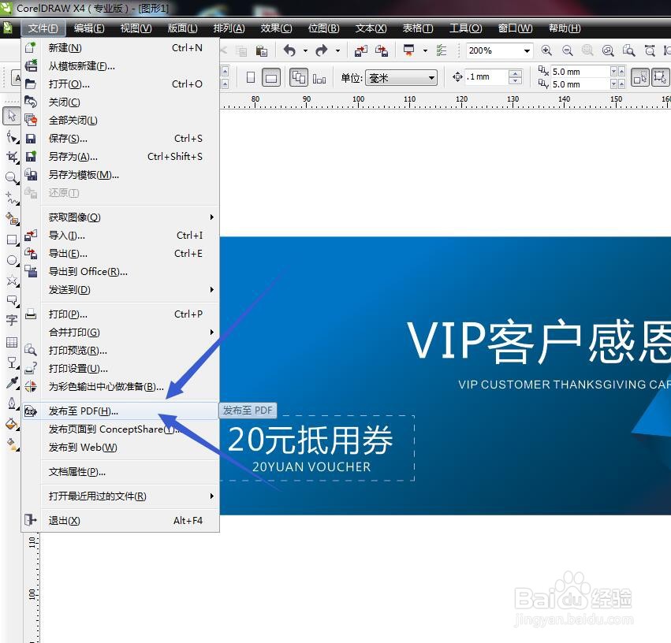Click duplicate distance X 5.0 mm field
This screenshot has width=671, height=643.
pos(580,72)
